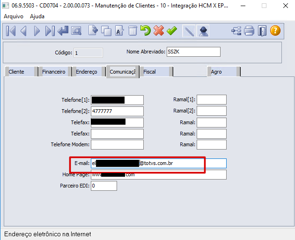
Task: Click the person silhouette icon
Action: pos(203,31)
